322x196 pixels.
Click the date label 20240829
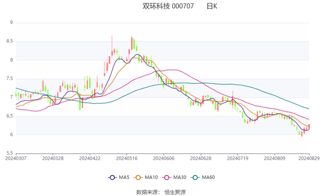point(309,158)
